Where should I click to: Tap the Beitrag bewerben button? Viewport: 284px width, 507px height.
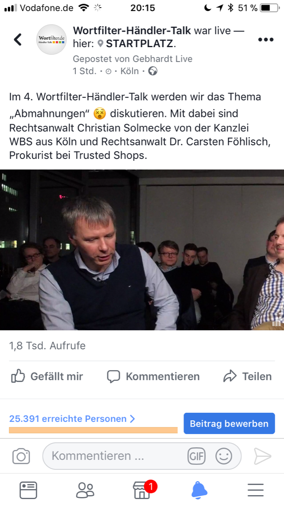(x=229, y=423)
